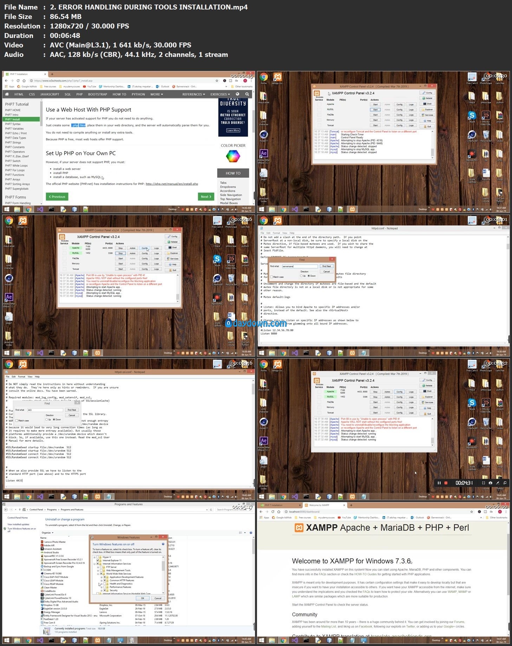Bookmark localhost dashboard page with the star icon
Screen dimensions: 512x646
pos(471,511)
